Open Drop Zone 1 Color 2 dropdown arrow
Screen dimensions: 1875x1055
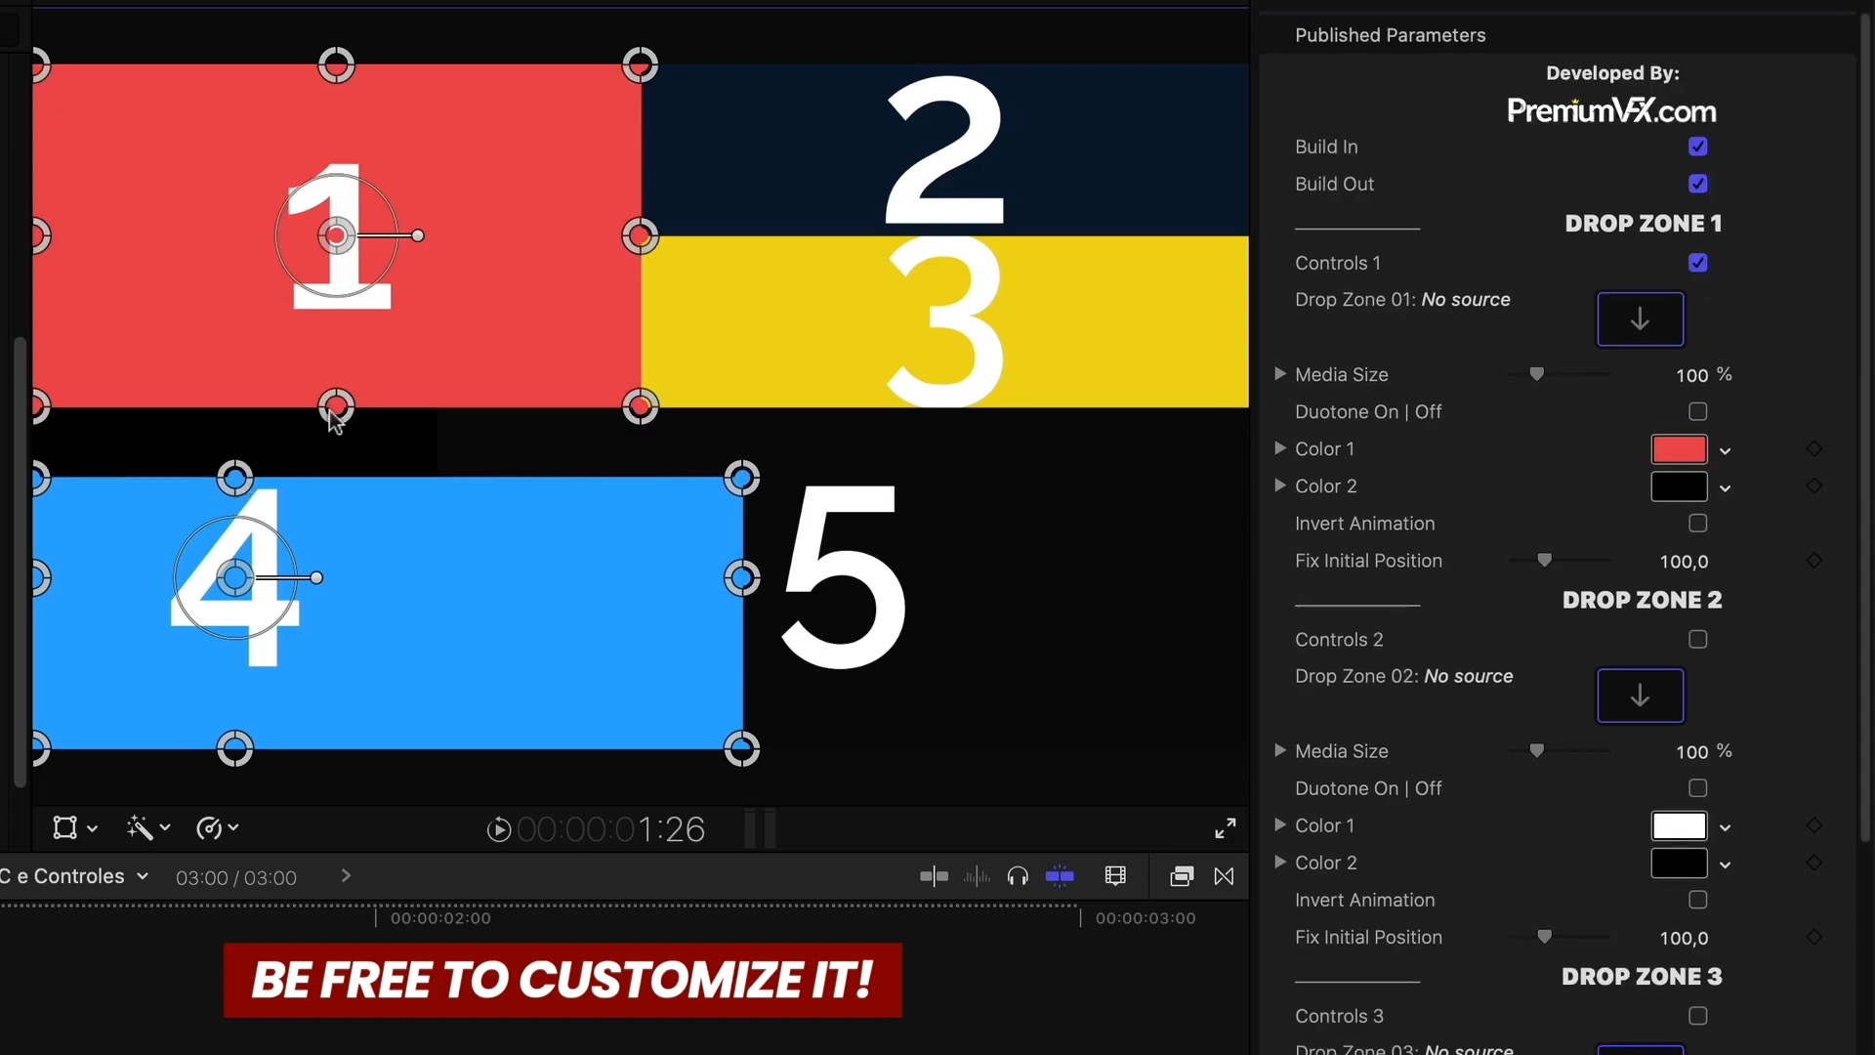(x=1726, y=487)
